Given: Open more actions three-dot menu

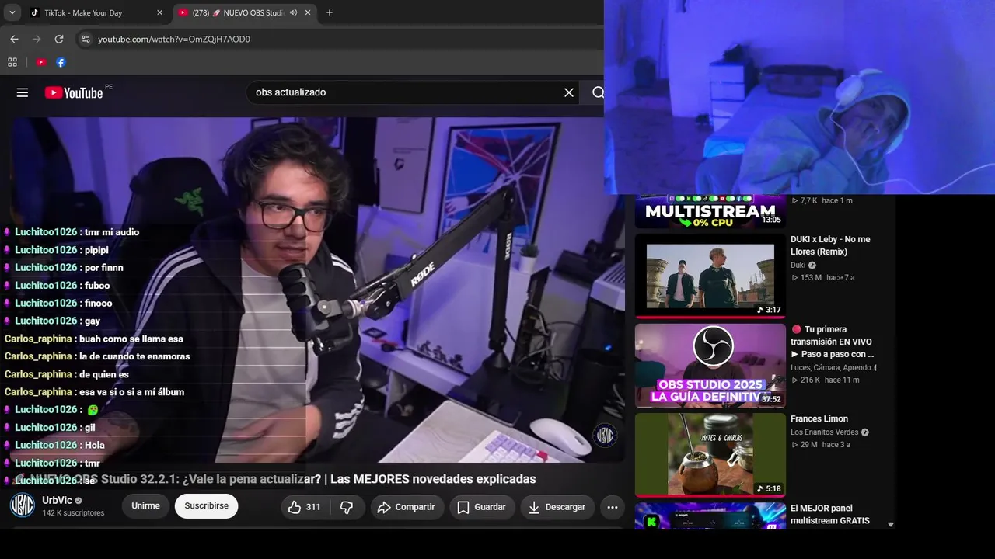Looking at the screenshot, I should [x=613, y=507].
